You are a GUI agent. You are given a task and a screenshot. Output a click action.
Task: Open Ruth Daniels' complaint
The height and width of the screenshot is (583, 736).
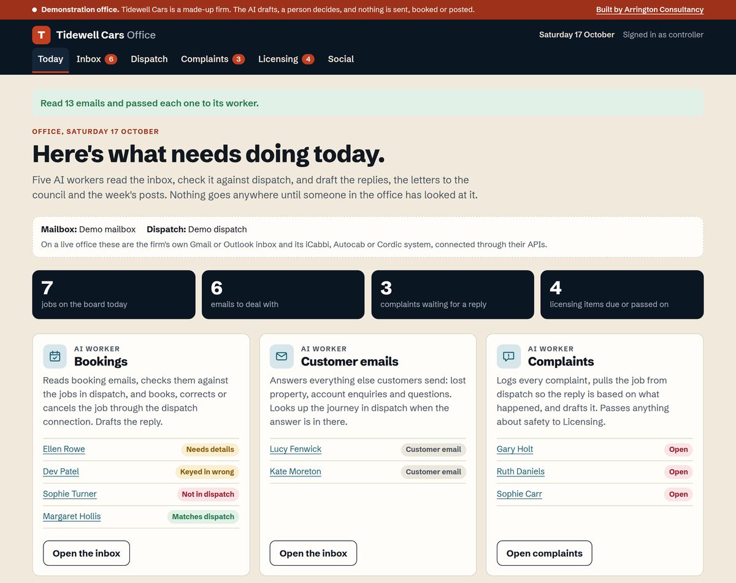click(x=521, y=471)
